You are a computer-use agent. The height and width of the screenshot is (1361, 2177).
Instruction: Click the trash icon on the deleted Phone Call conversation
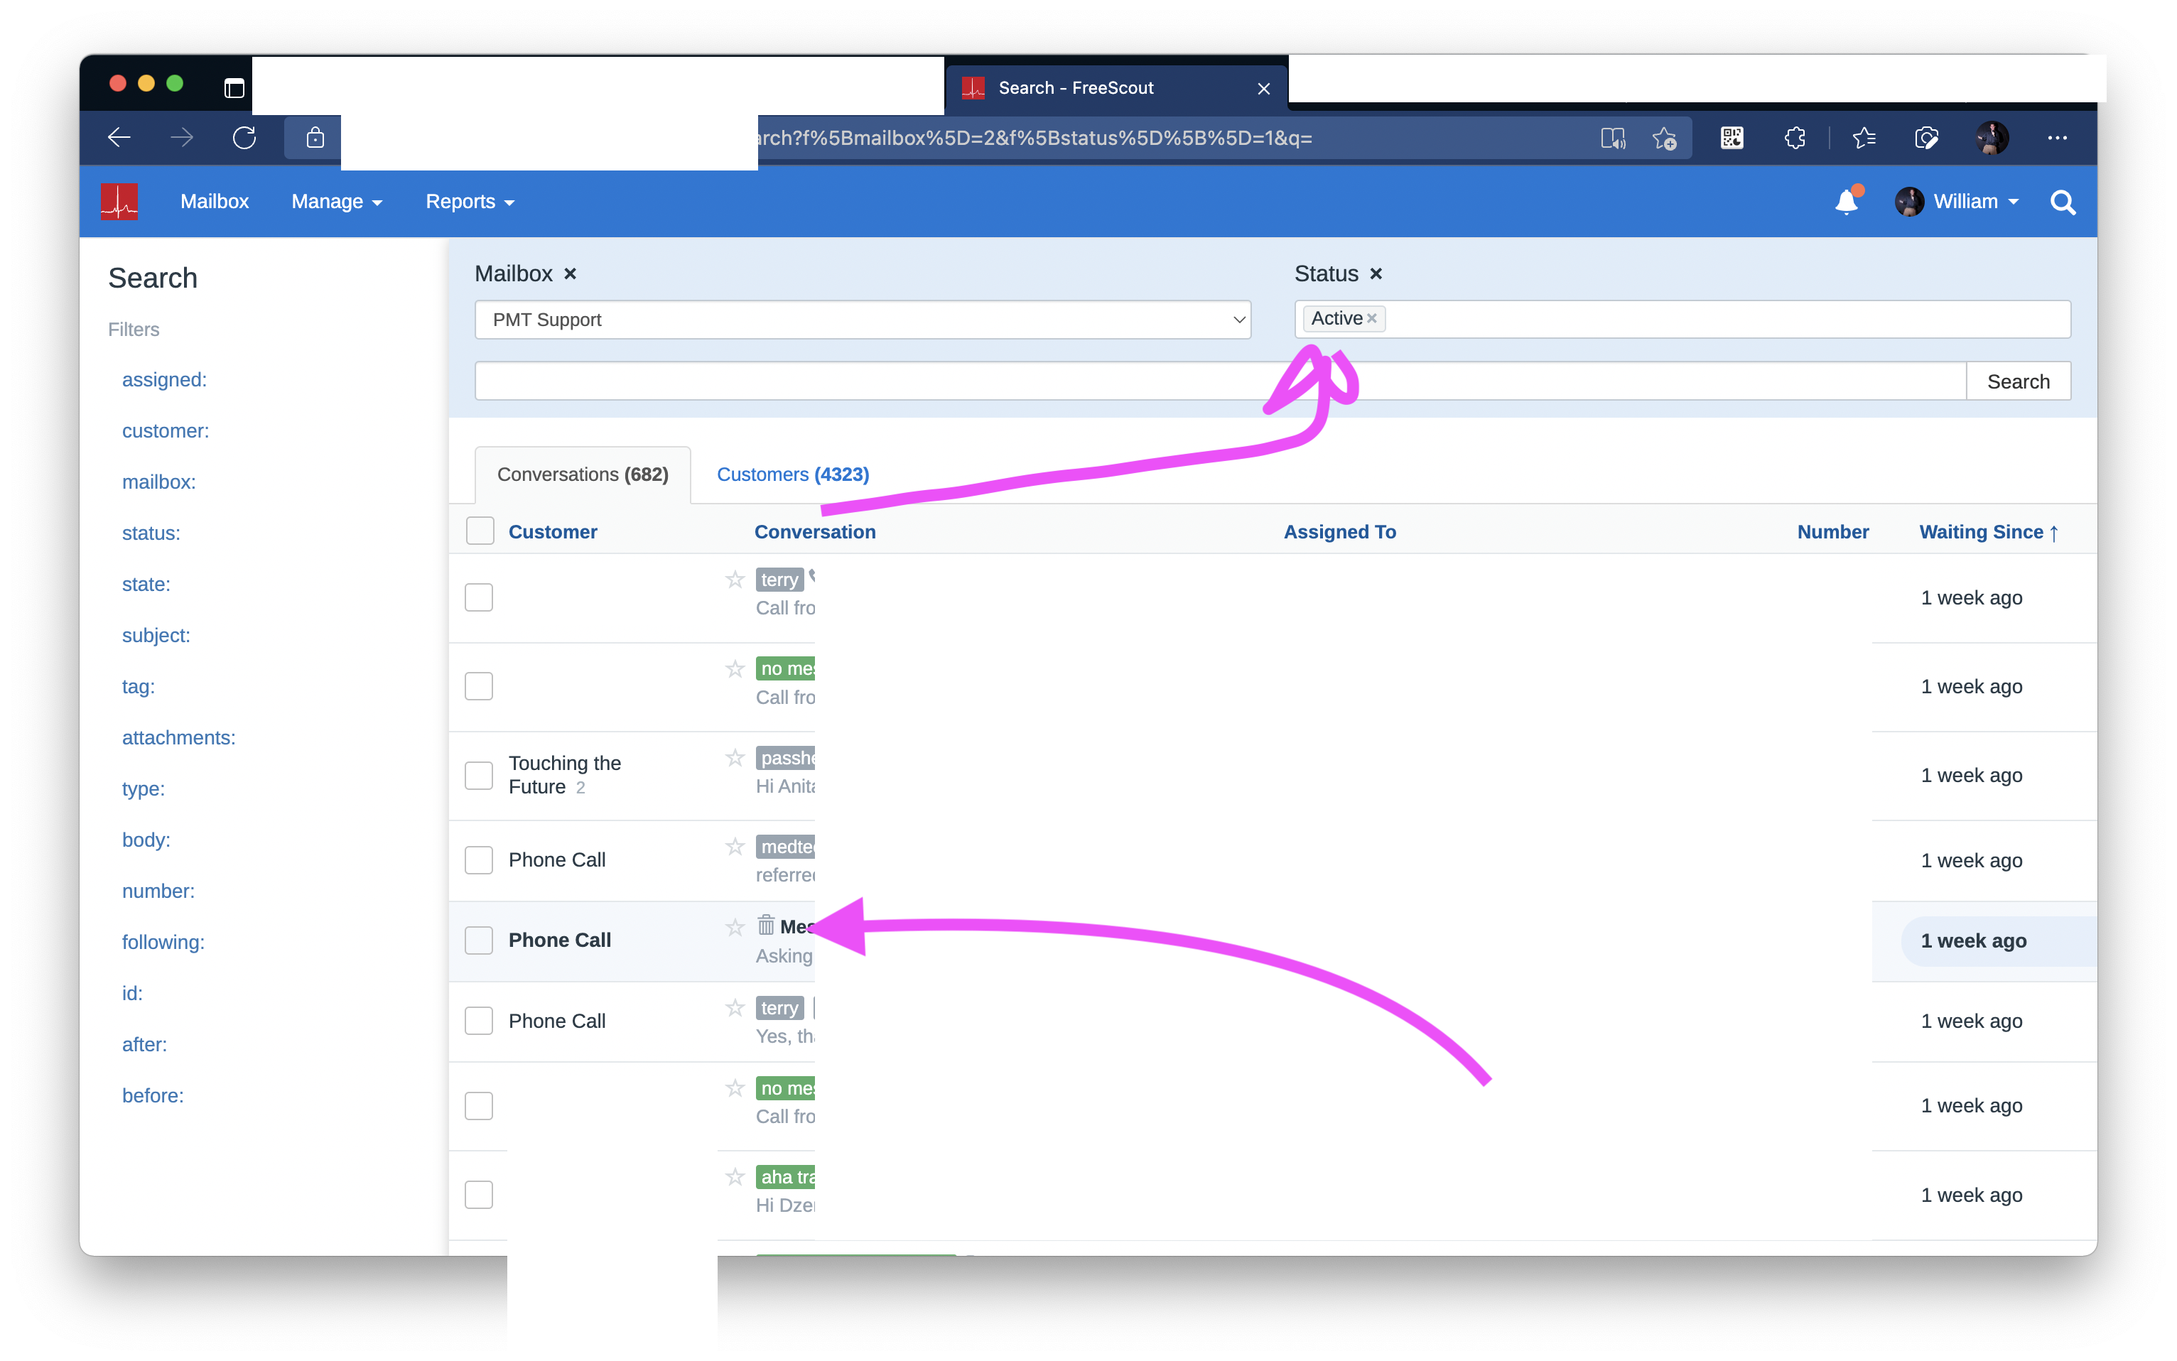click(x=765, y=924)
